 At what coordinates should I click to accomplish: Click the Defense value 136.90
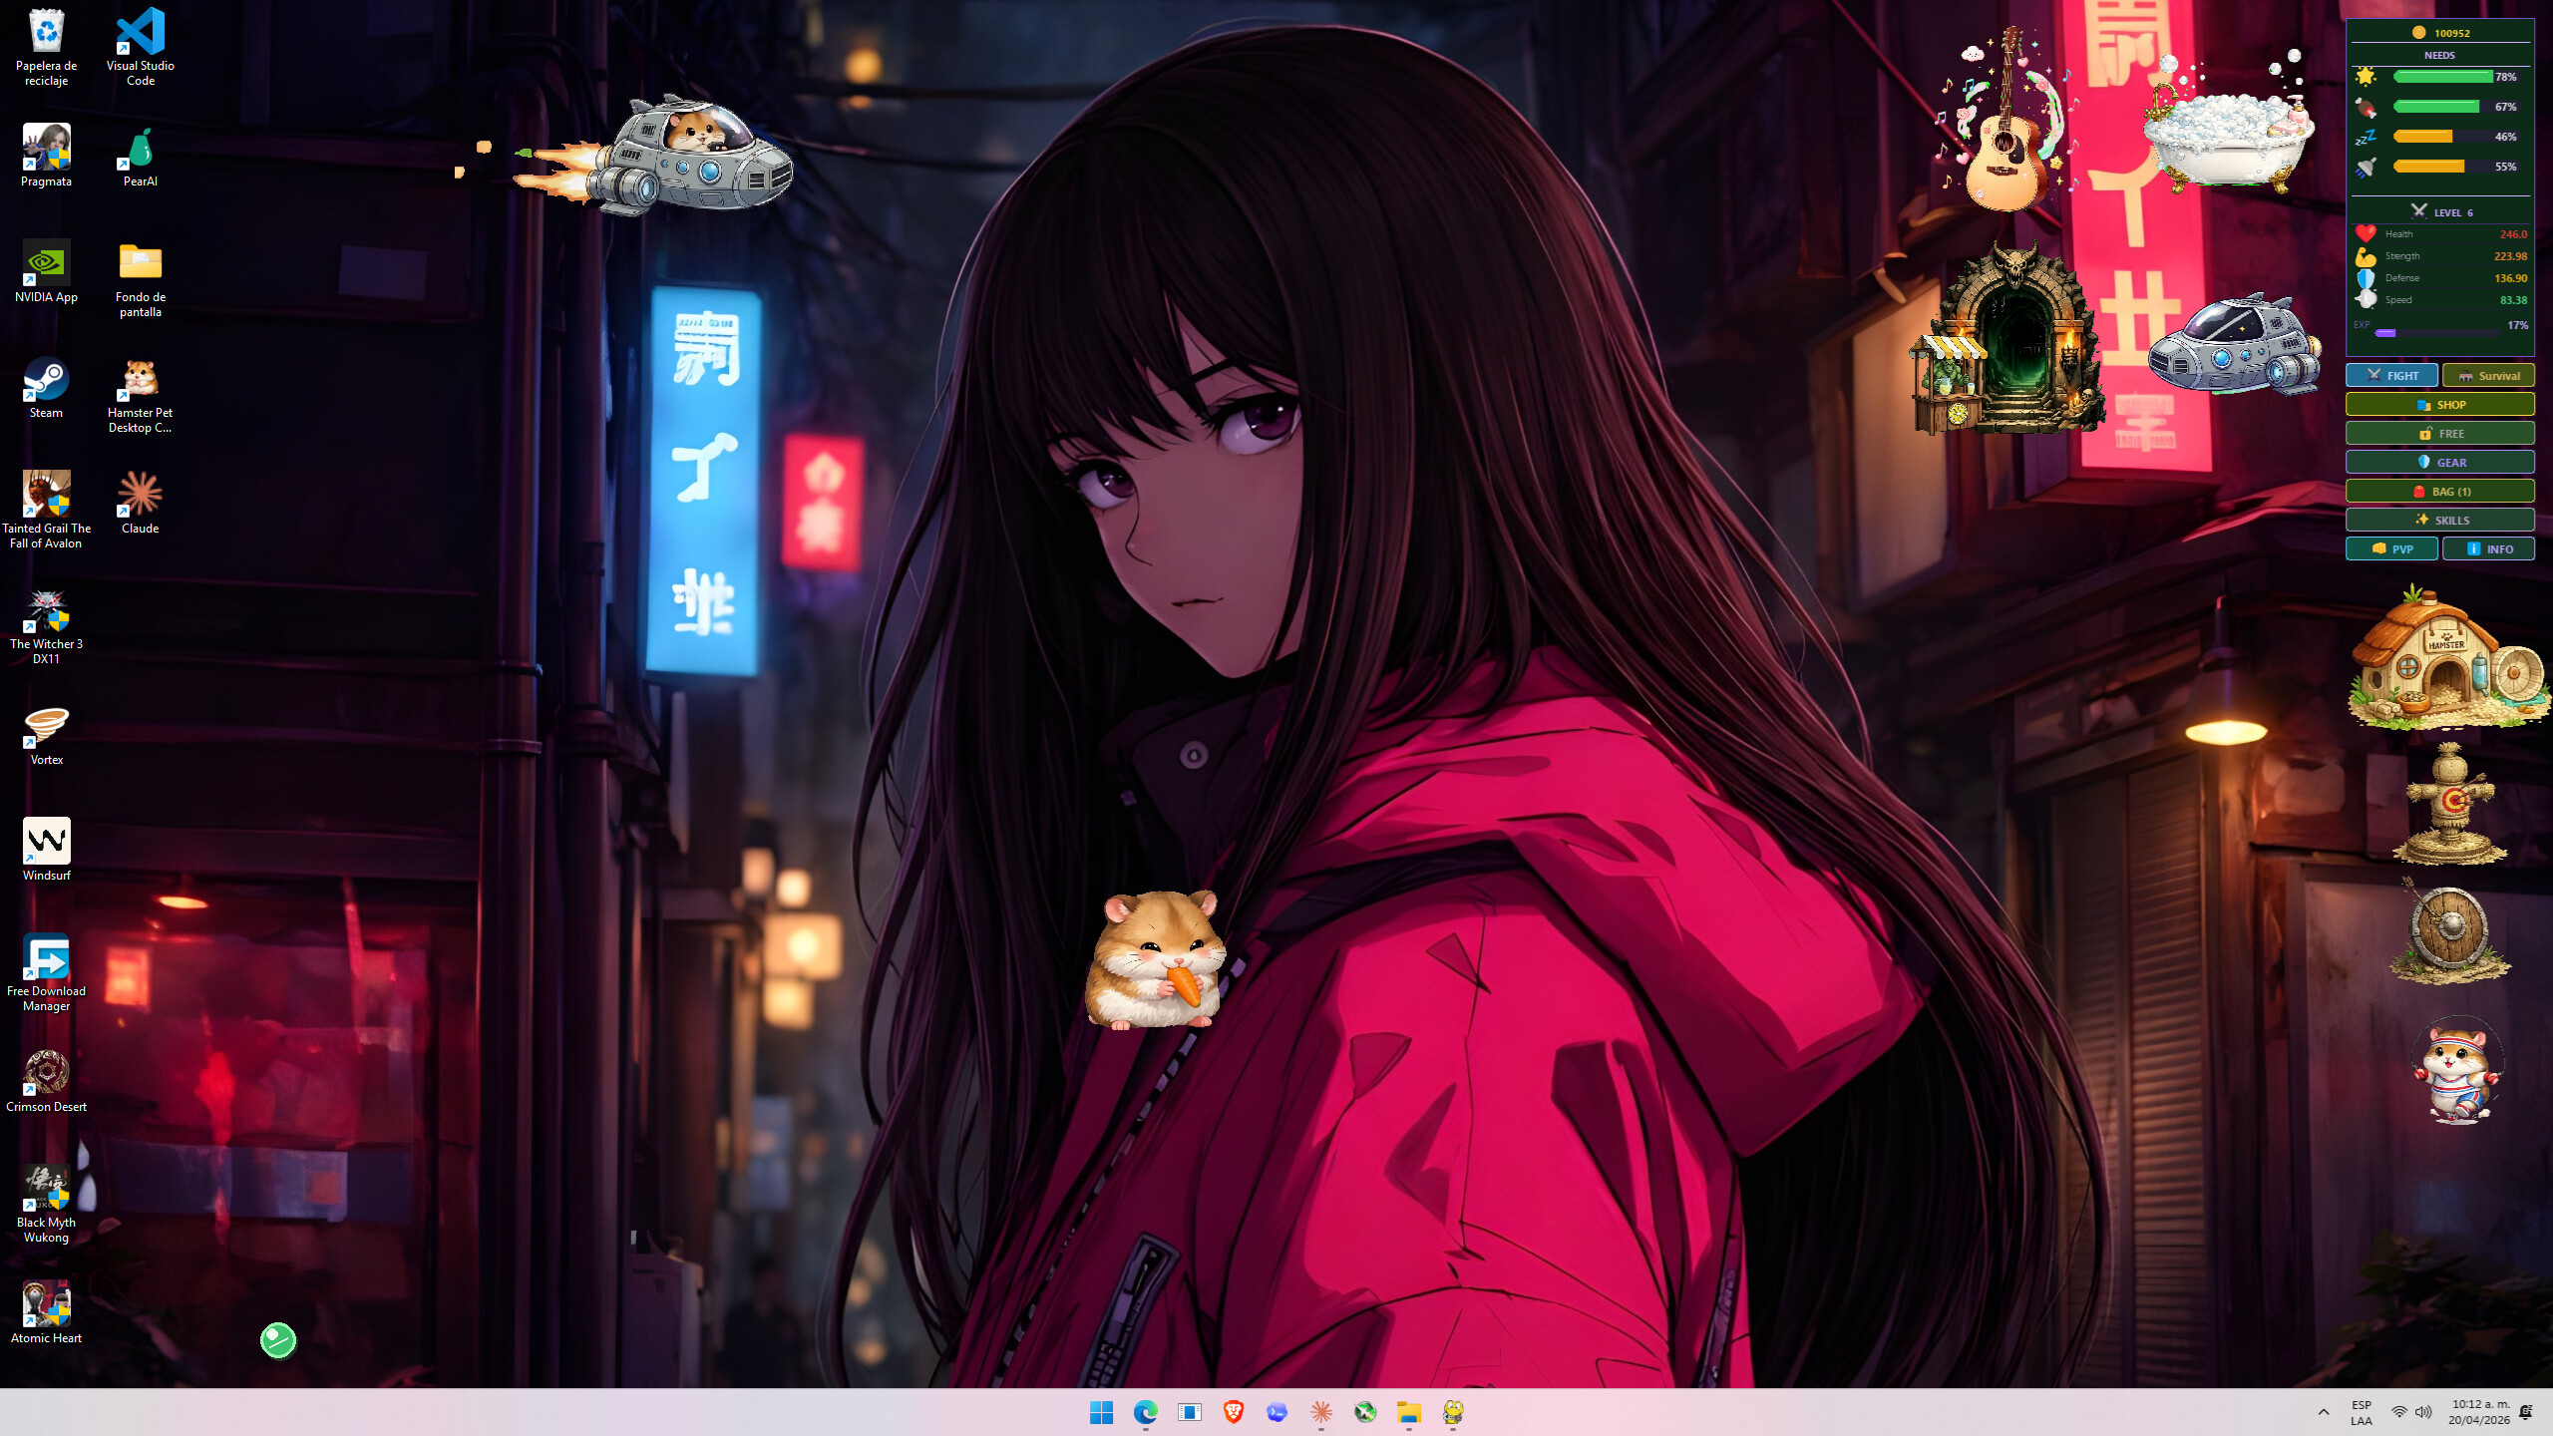2510,278
